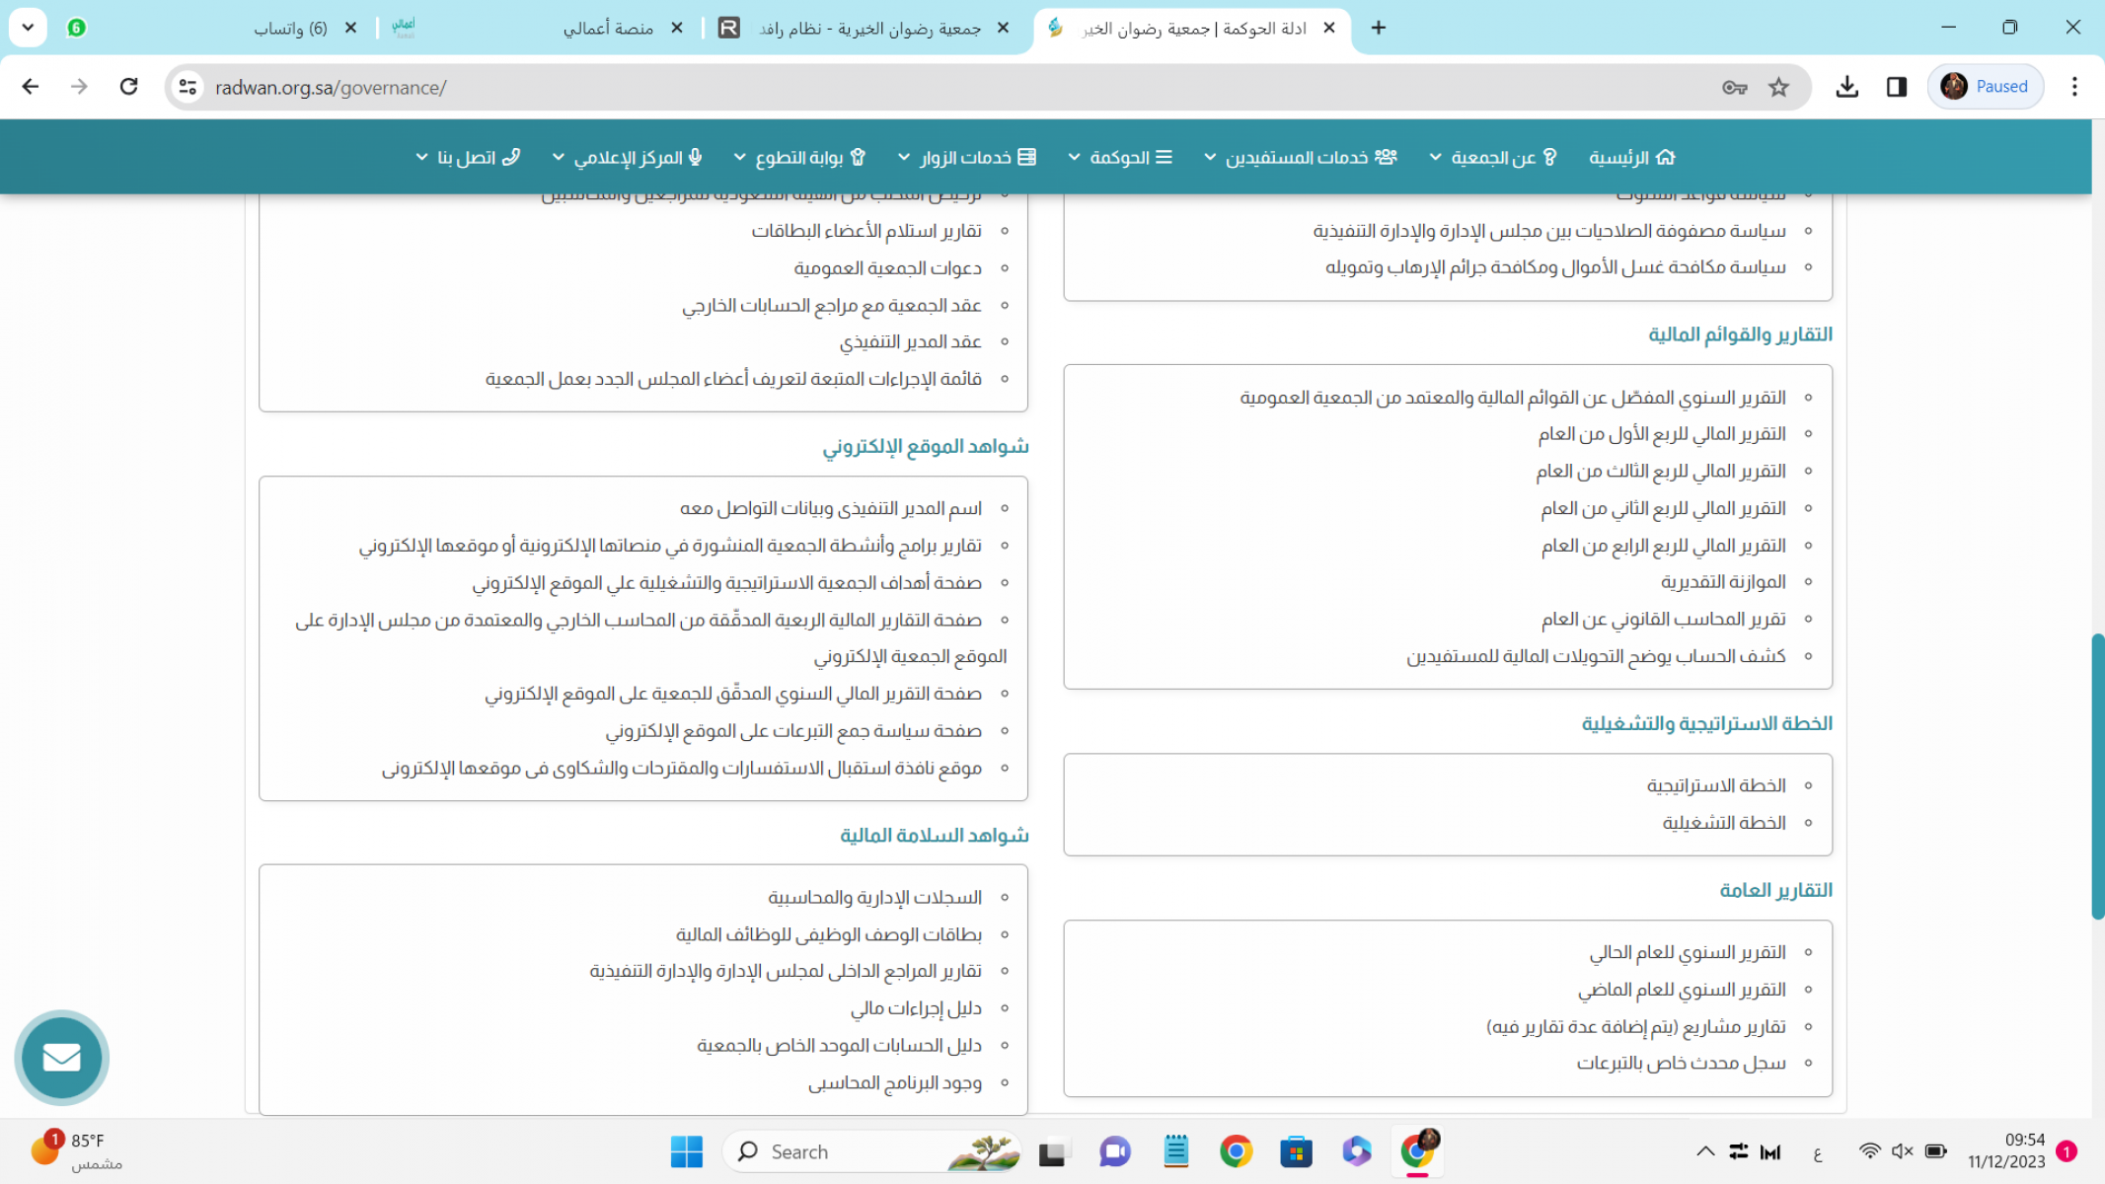Viewport: 2105px width, 1184px height.
Task: Expand the خدمات الزوار menu
Action: (x=966, y=157)
